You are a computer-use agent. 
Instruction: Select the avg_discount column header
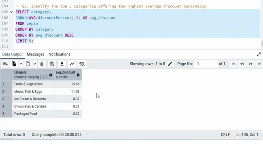[x=68, y=74]
